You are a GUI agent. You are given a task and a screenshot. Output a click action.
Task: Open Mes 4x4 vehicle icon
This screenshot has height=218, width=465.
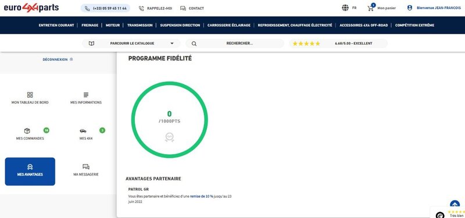pos(83,130)
